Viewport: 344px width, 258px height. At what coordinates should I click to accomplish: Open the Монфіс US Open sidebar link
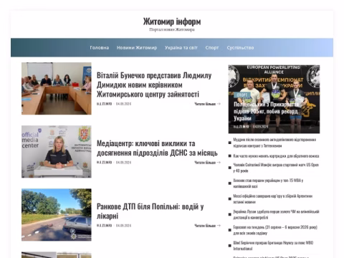click(x=276, y=168)
